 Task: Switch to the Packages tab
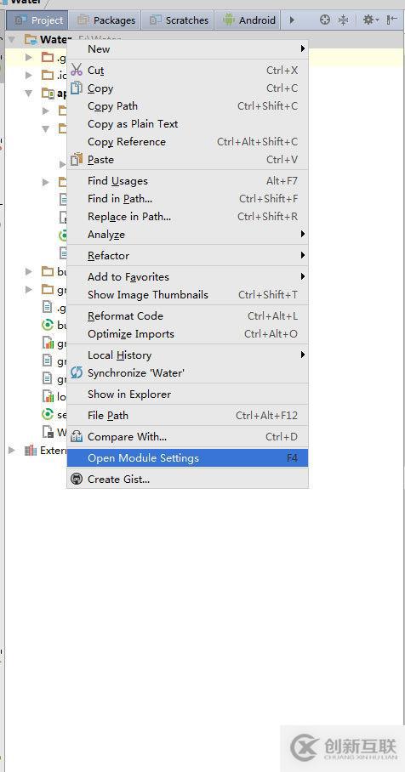(x=106, y=20)
